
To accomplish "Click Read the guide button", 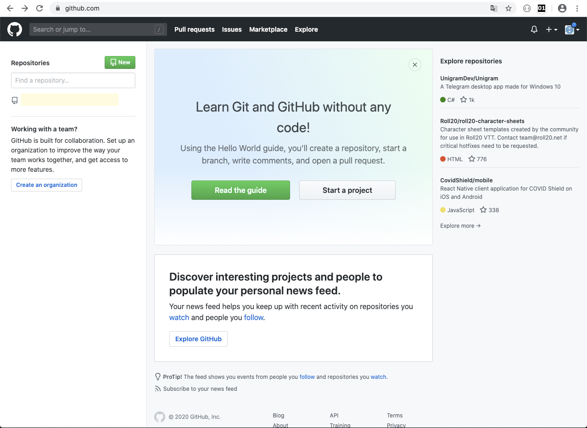I will pyautogui.click(x=240, y=190).
